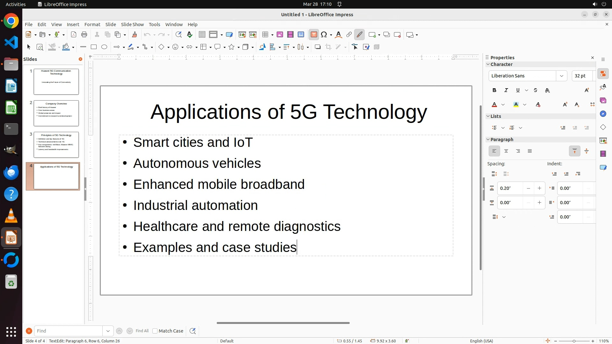Increase above paragraph spacing with plus

539,188
